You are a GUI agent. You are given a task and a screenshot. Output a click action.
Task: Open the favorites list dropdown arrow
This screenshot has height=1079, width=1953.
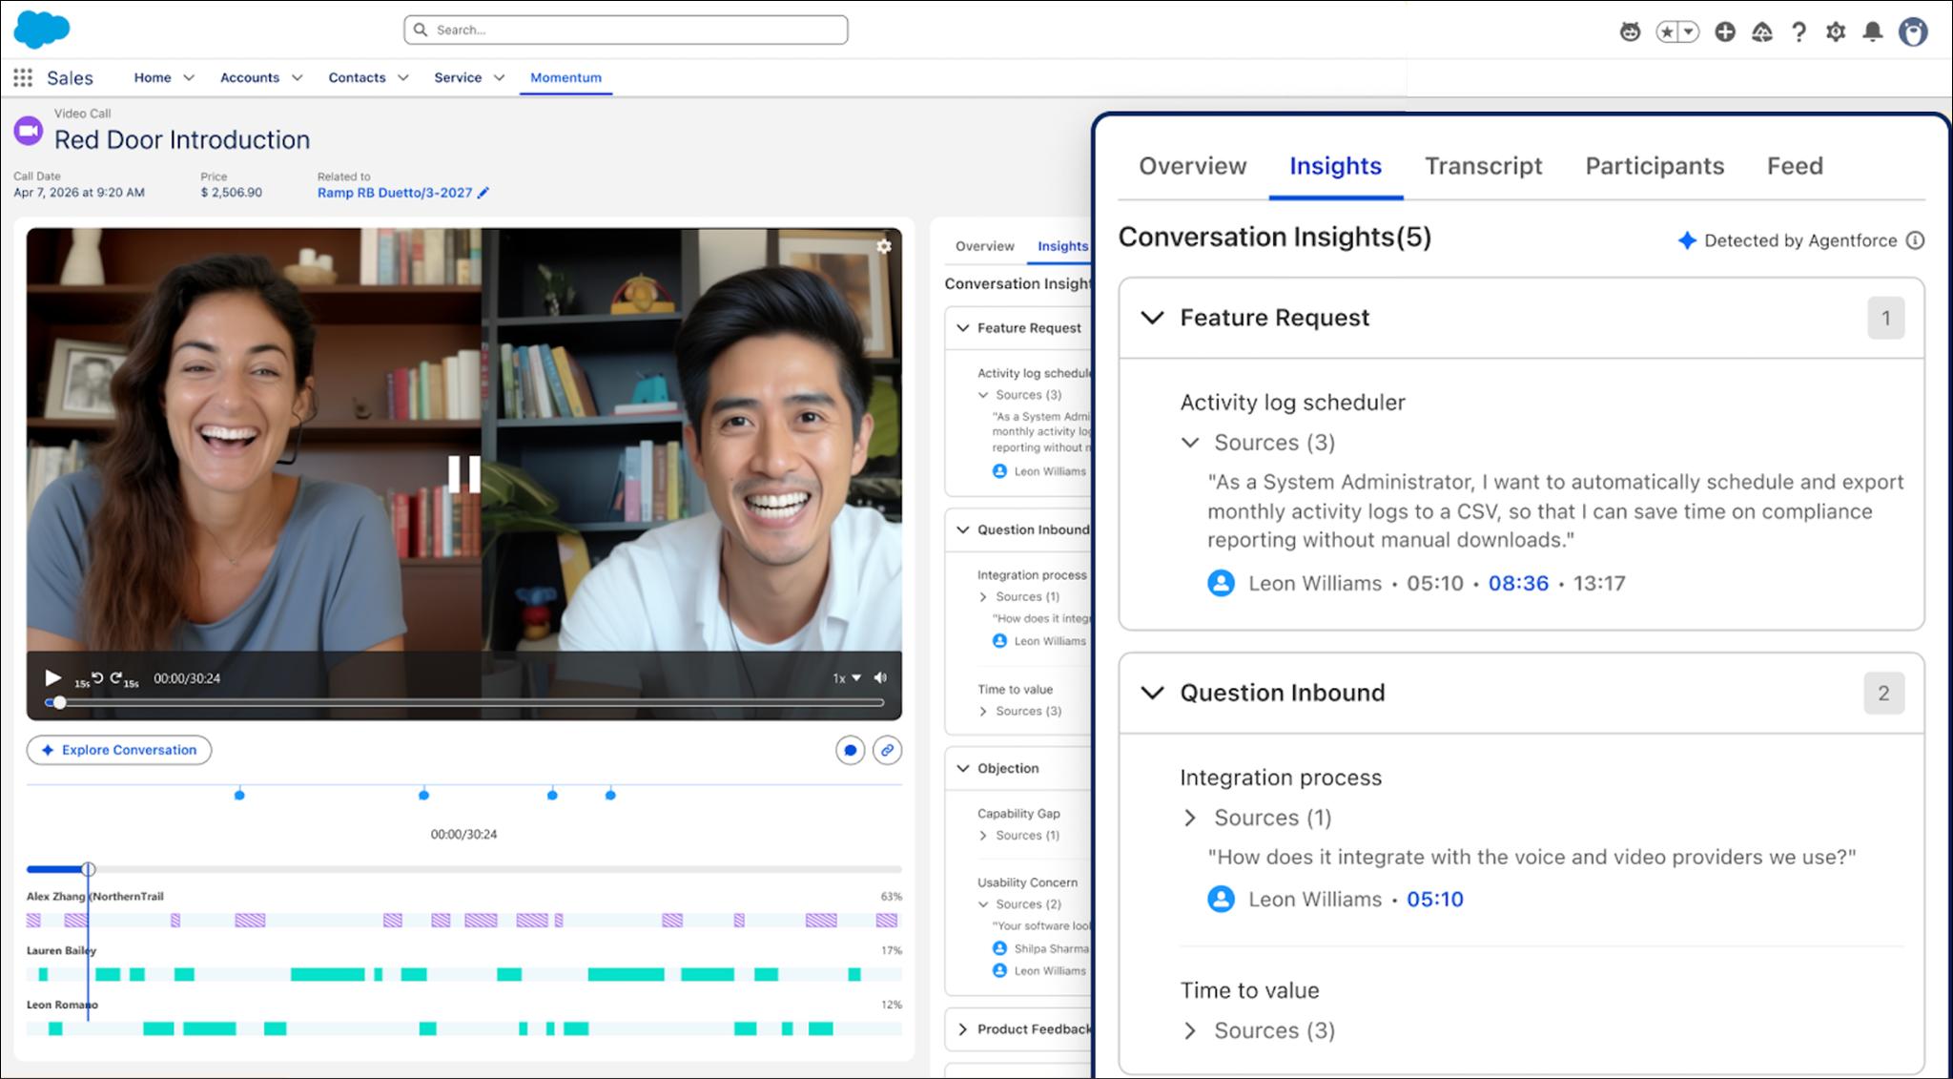point(1688,31)
